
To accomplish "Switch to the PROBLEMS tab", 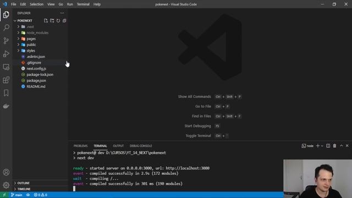I will pos(81,146).
